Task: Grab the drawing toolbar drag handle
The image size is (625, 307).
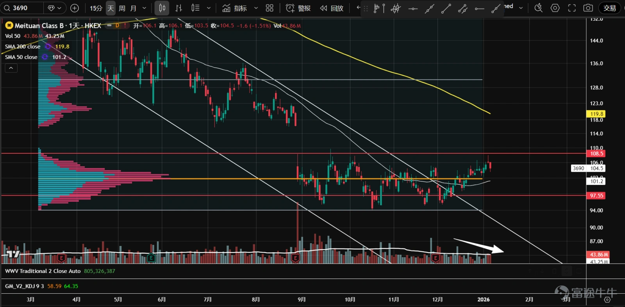Action: coord(366,8)
